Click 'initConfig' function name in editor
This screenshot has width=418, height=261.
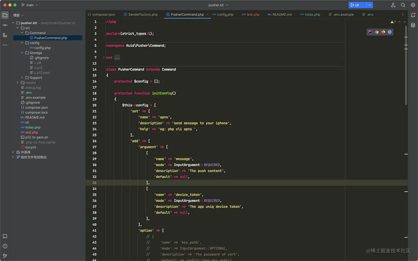coord(162,93)
